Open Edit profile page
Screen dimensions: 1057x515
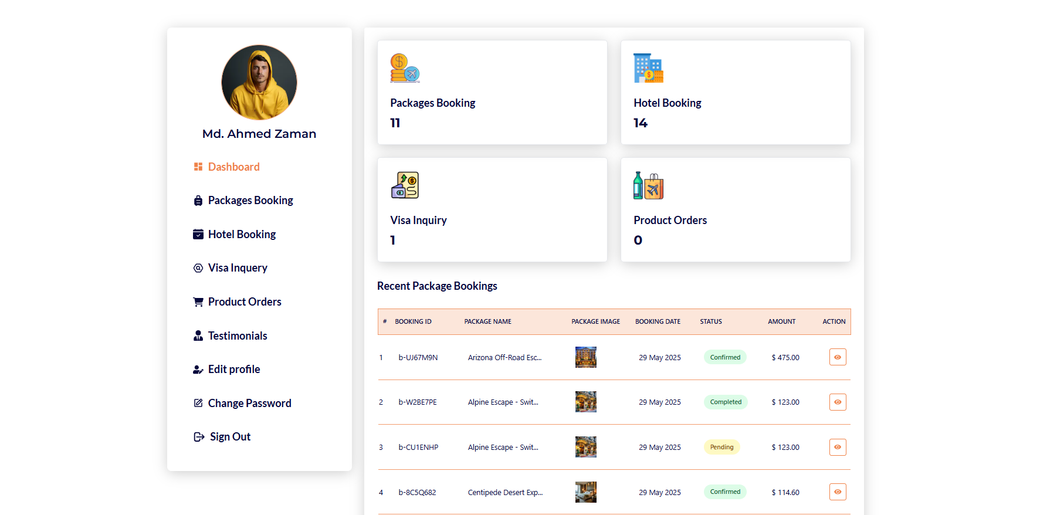pyautogui.click(x=234, y=370)
